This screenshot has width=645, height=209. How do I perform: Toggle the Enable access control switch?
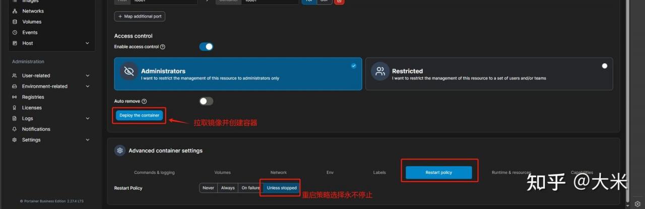coord(206,47)
